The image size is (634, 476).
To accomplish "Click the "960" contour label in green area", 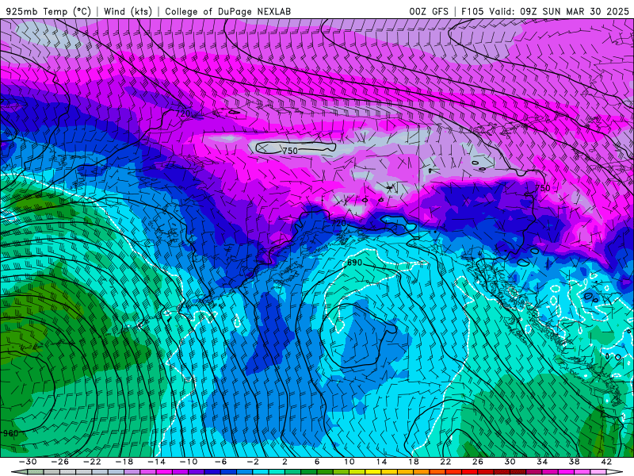I will pyautogui.click(x=10, y=433).
